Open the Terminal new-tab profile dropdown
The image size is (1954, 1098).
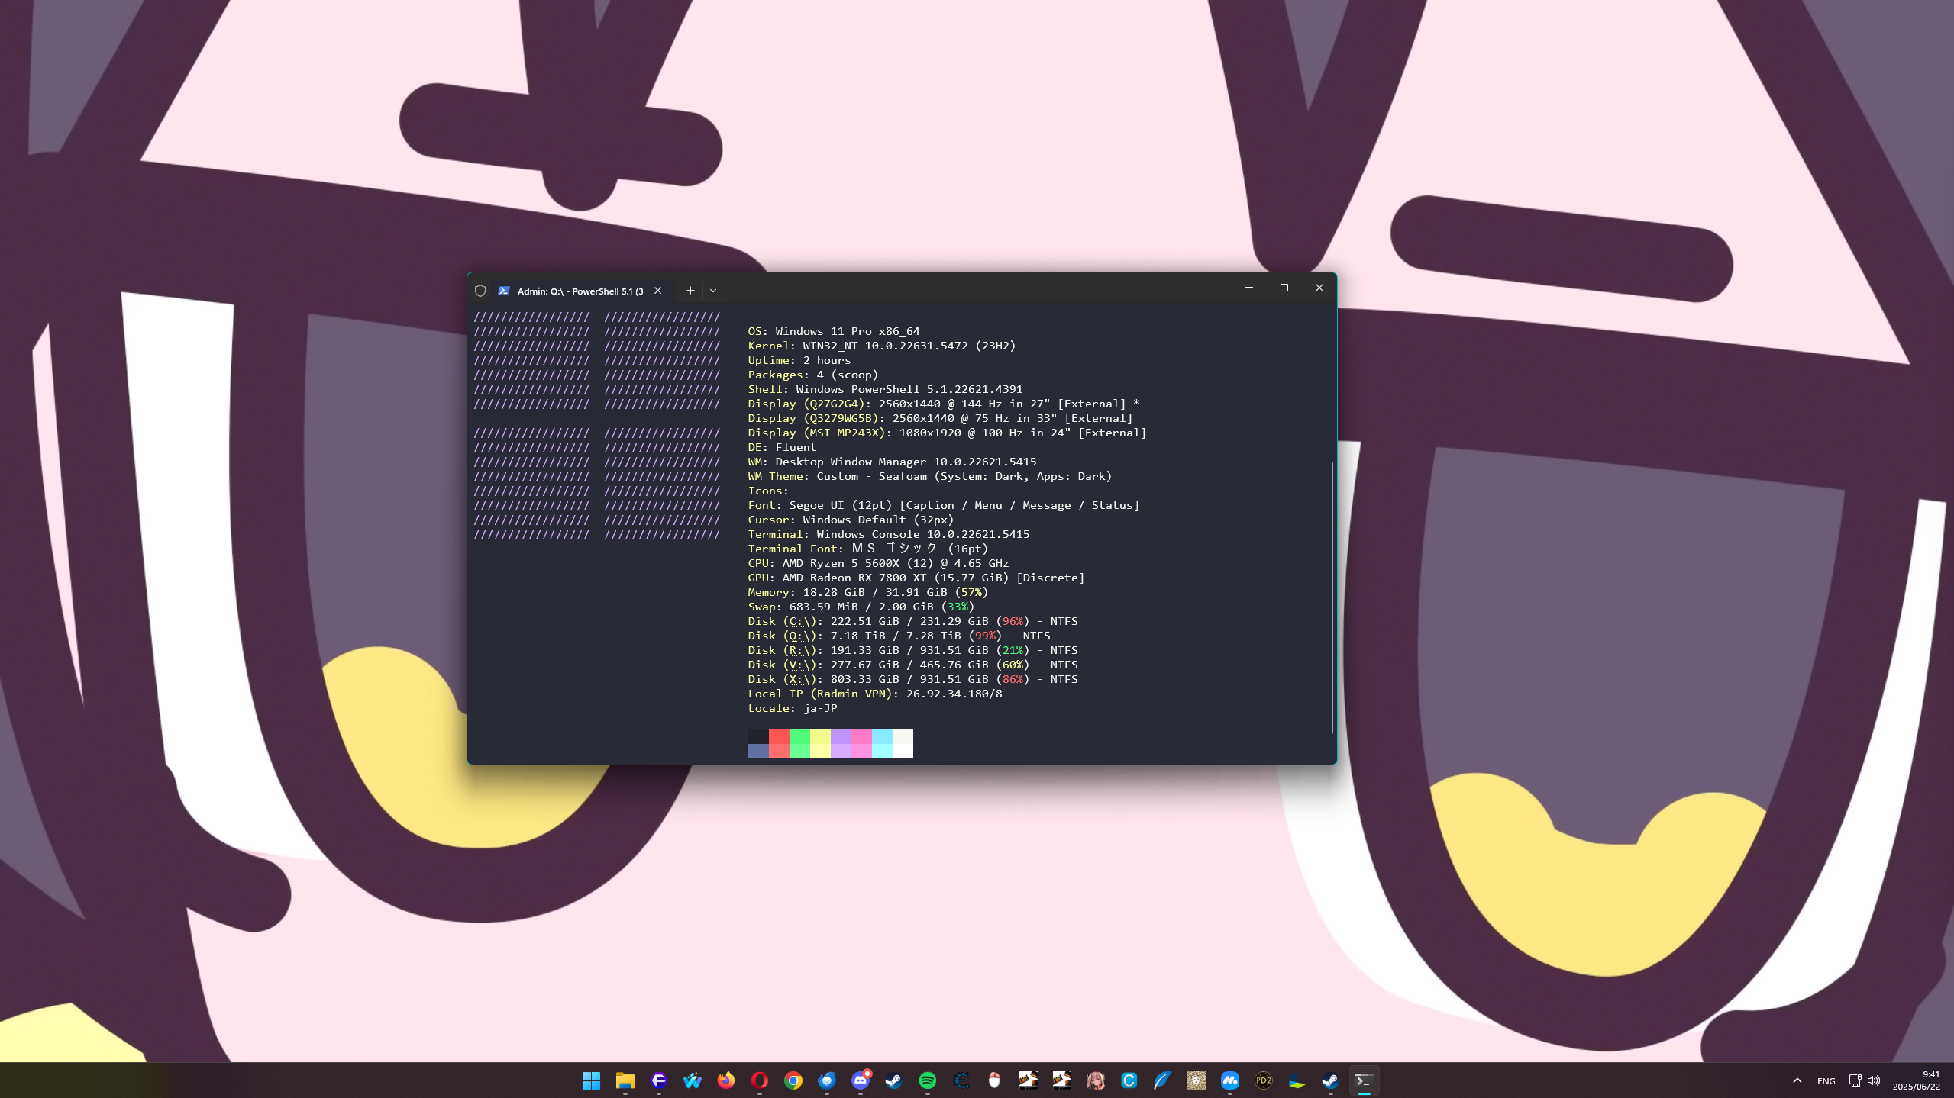click(713, 291)
